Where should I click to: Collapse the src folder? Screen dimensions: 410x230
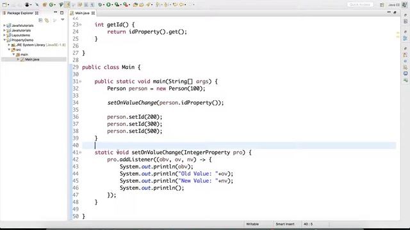9,49
